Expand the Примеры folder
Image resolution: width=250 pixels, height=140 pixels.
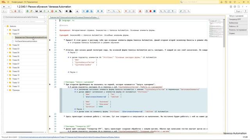point(7,90)
